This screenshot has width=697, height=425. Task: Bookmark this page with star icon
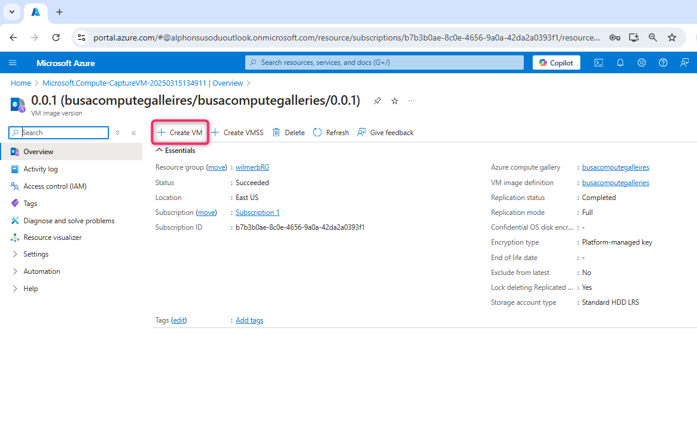pyautogui.click(x=671, y=37)
